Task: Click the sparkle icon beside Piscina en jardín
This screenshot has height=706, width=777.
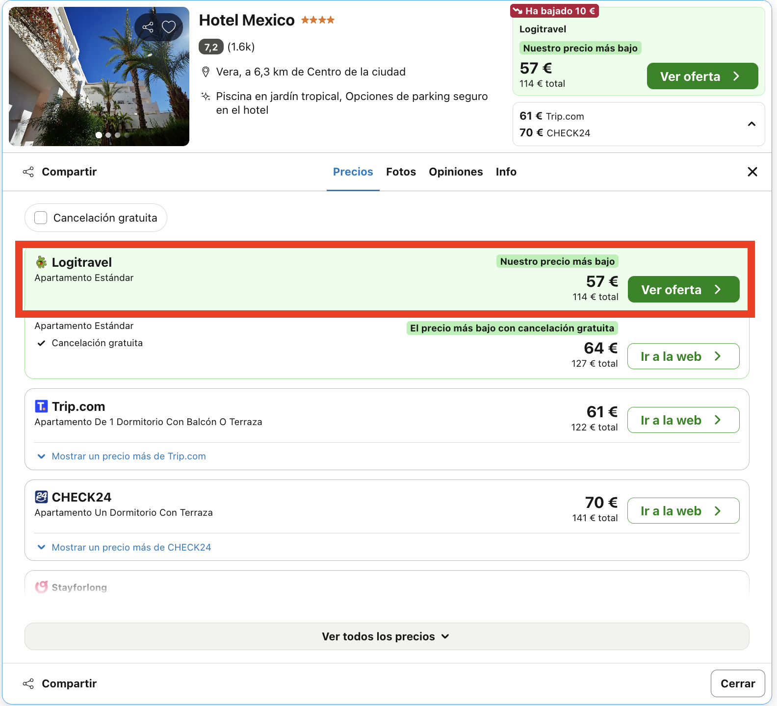Action: (x=206, y=97)
